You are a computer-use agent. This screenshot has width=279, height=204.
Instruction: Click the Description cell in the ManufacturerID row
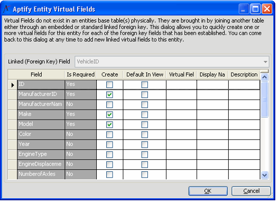tap(244, 95)
